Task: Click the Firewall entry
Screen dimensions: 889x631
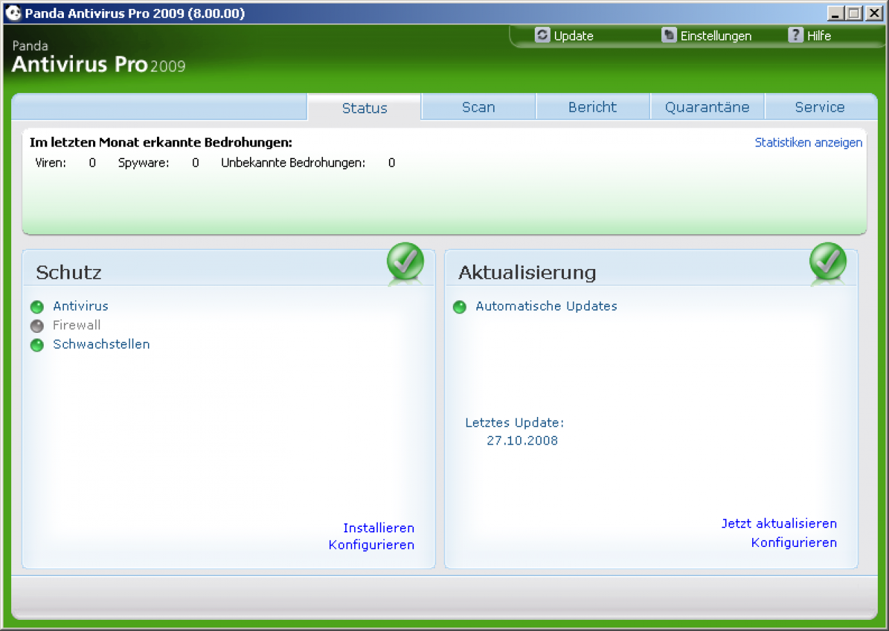Action: tap(76, 325)
